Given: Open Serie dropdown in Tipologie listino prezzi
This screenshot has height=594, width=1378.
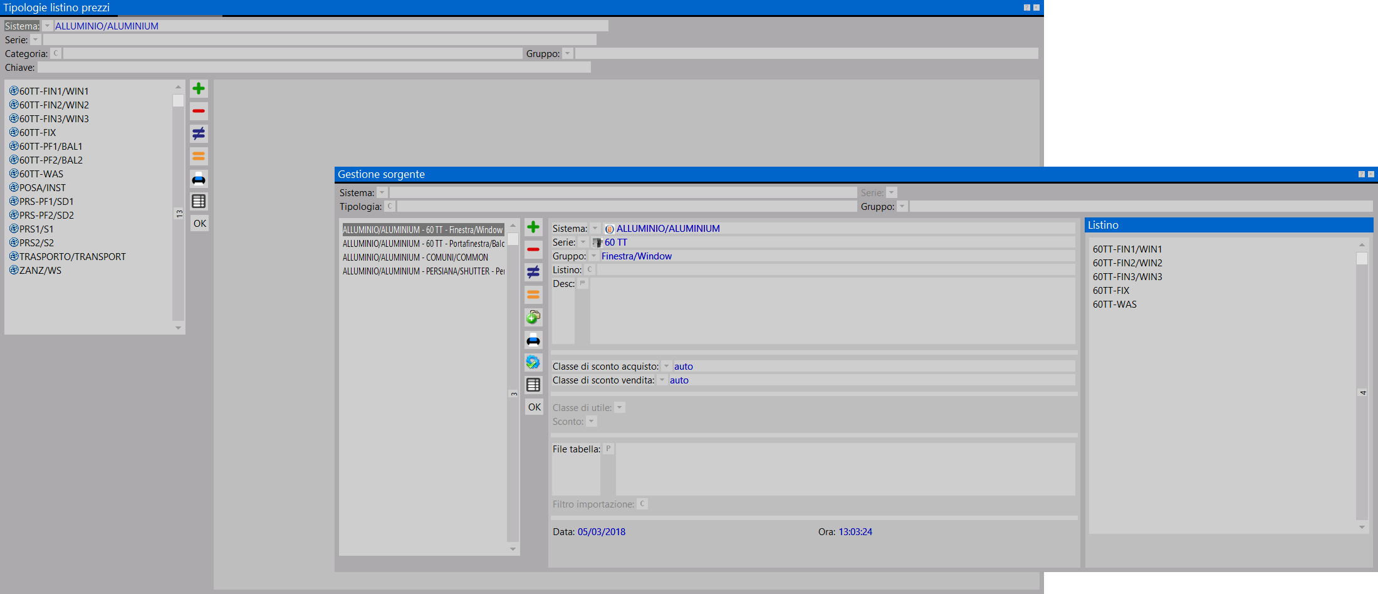Looking at the screenshot, I should point(35,39).
